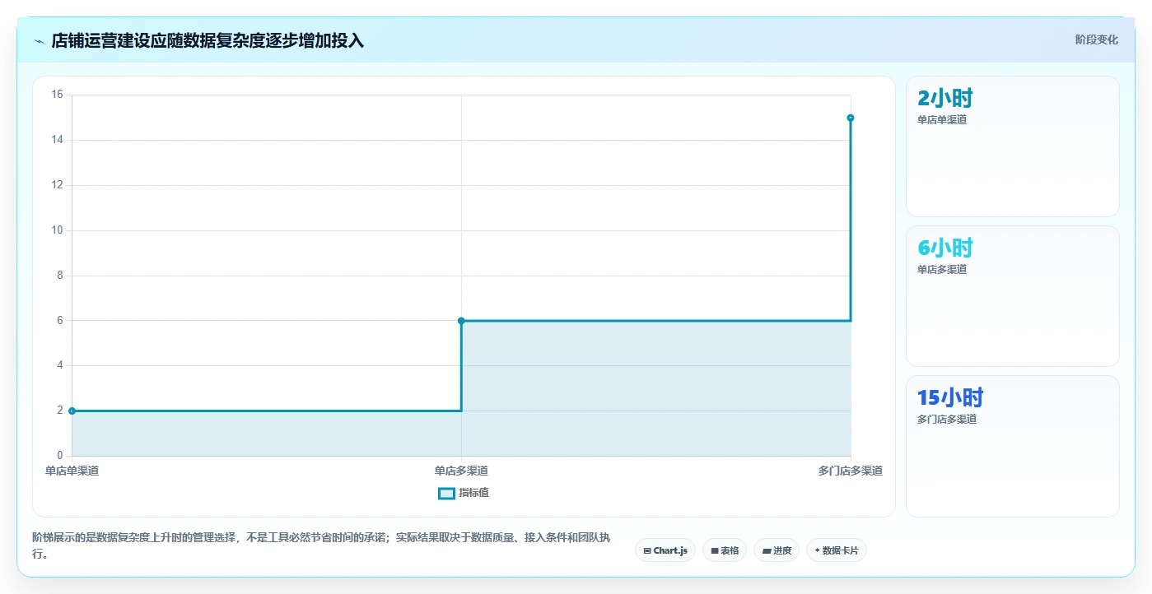Click the y-axis value 16

(x=58, y=95)
